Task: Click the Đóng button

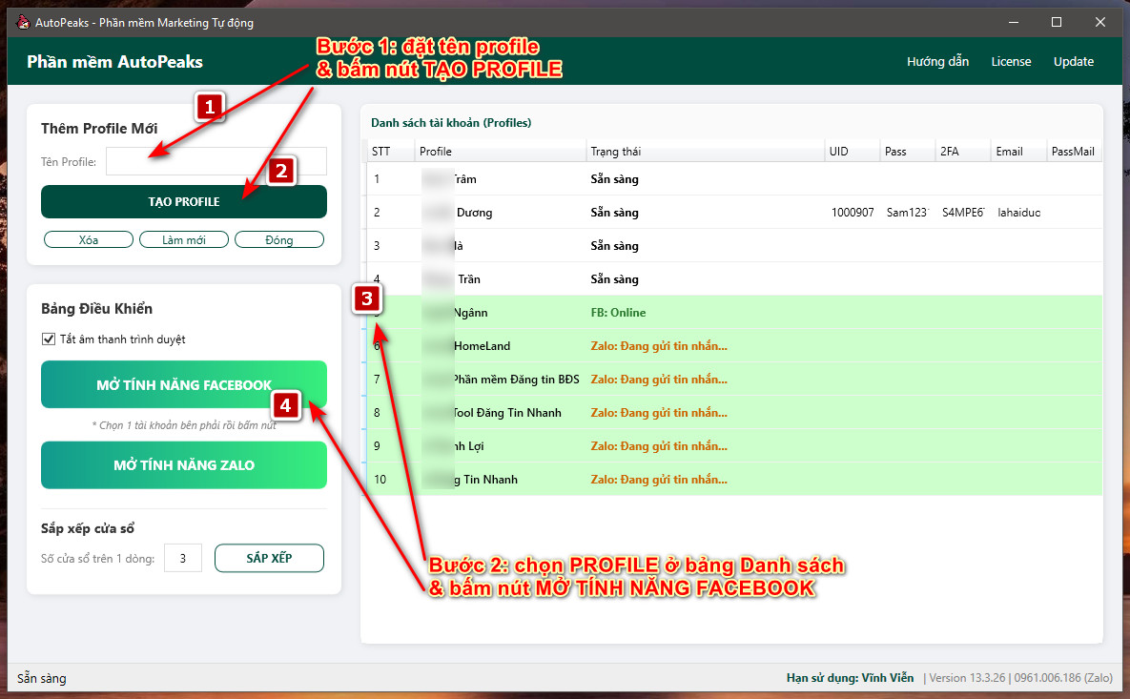Action: click(x=278, y=240)
